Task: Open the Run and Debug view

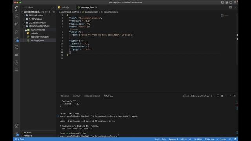Action: click(x=16, y=31)
